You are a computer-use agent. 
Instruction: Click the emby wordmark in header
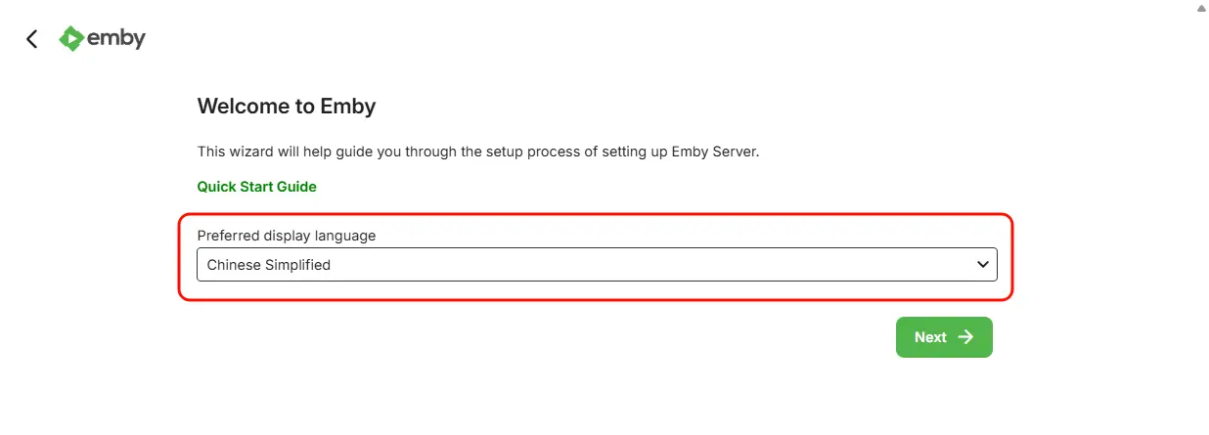pos(115,39)
